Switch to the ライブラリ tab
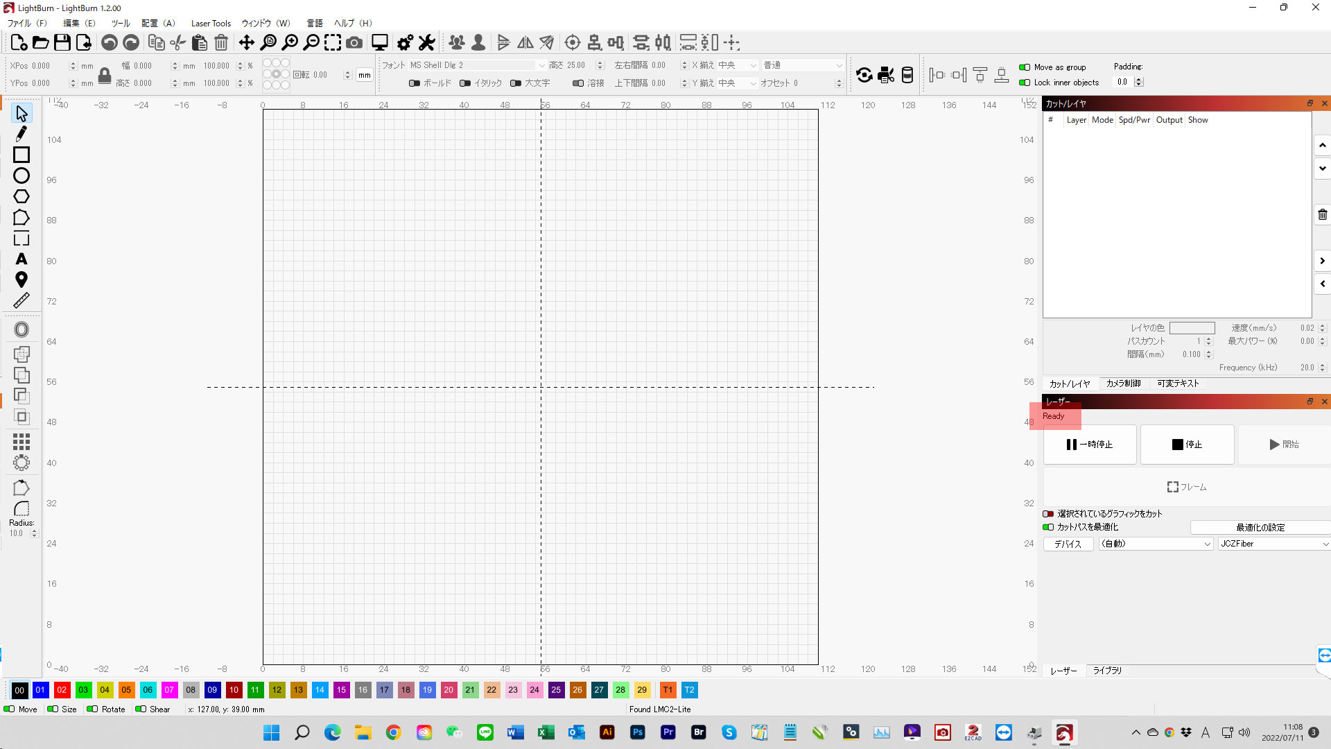The height and width of the screenshot is (749, 1331). (x=1107, y=671)
